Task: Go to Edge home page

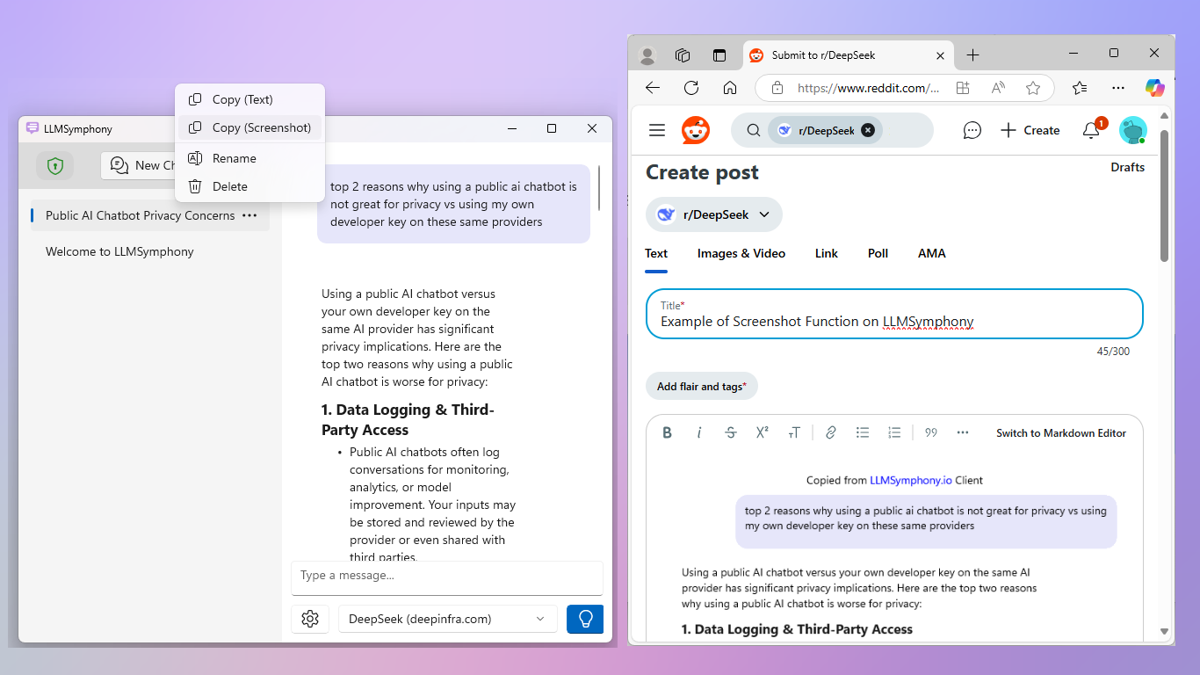Action: click(729, 88)
